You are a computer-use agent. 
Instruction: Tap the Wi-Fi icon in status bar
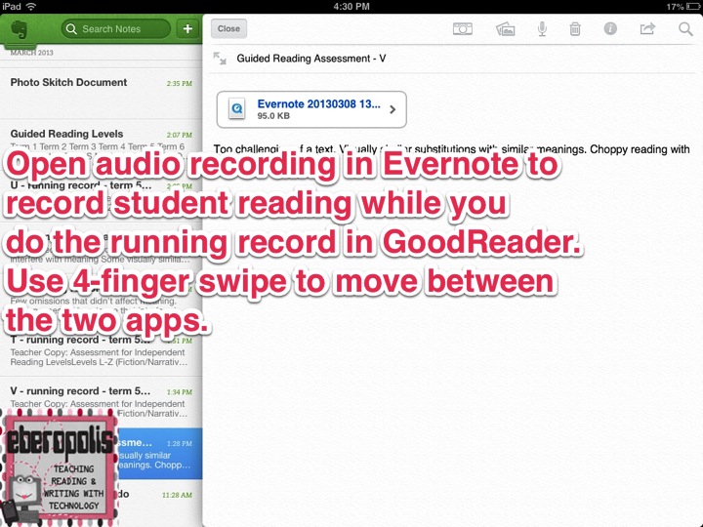pyautogui.click(x=30, y=6)
